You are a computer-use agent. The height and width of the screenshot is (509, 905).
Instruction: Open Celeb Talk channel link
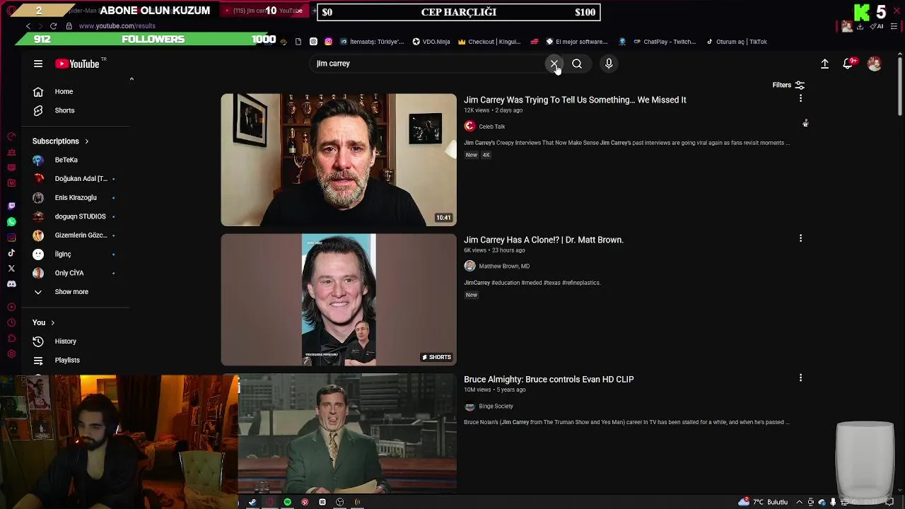[x=491, y=127]
